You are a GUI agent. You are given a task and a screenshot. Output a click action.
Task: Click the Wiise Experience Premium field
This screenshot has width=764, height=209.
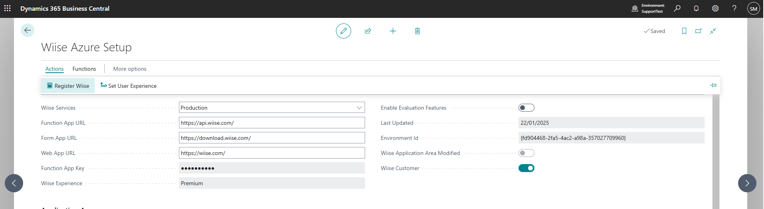(x=272, y=183)
